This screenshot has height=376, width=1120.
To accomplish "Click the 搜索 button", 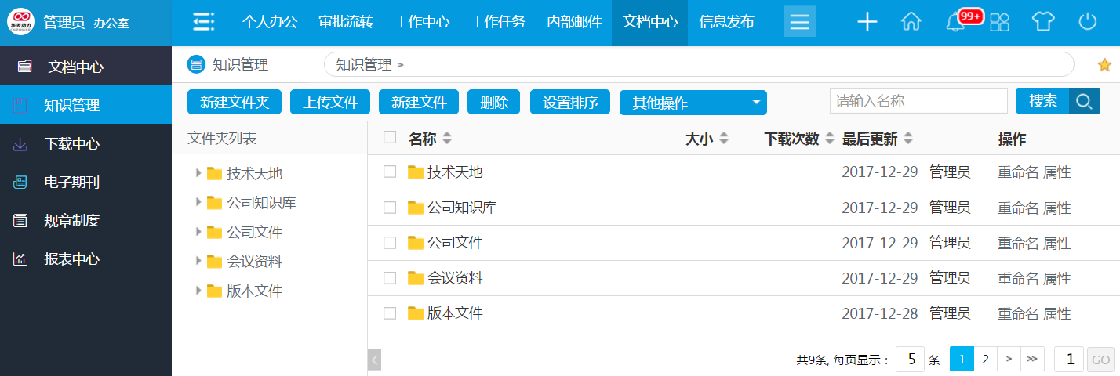I will [x=1043, y=101].
